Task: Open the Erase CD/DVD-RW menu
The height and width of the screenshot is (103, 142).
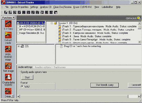Action: coord(83,7)
